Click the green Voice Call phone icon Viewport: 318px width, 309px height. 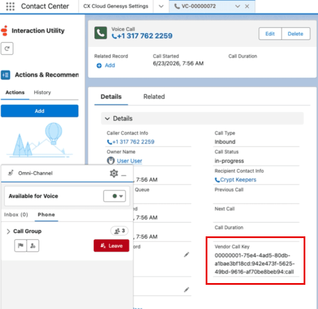tap(101, 33)
